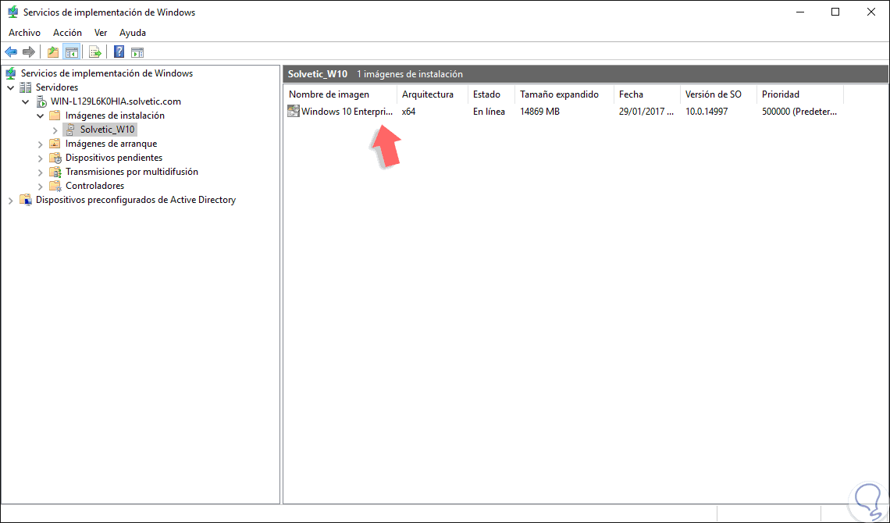
Task: Open the Acción menu
Action: point(68,33)
